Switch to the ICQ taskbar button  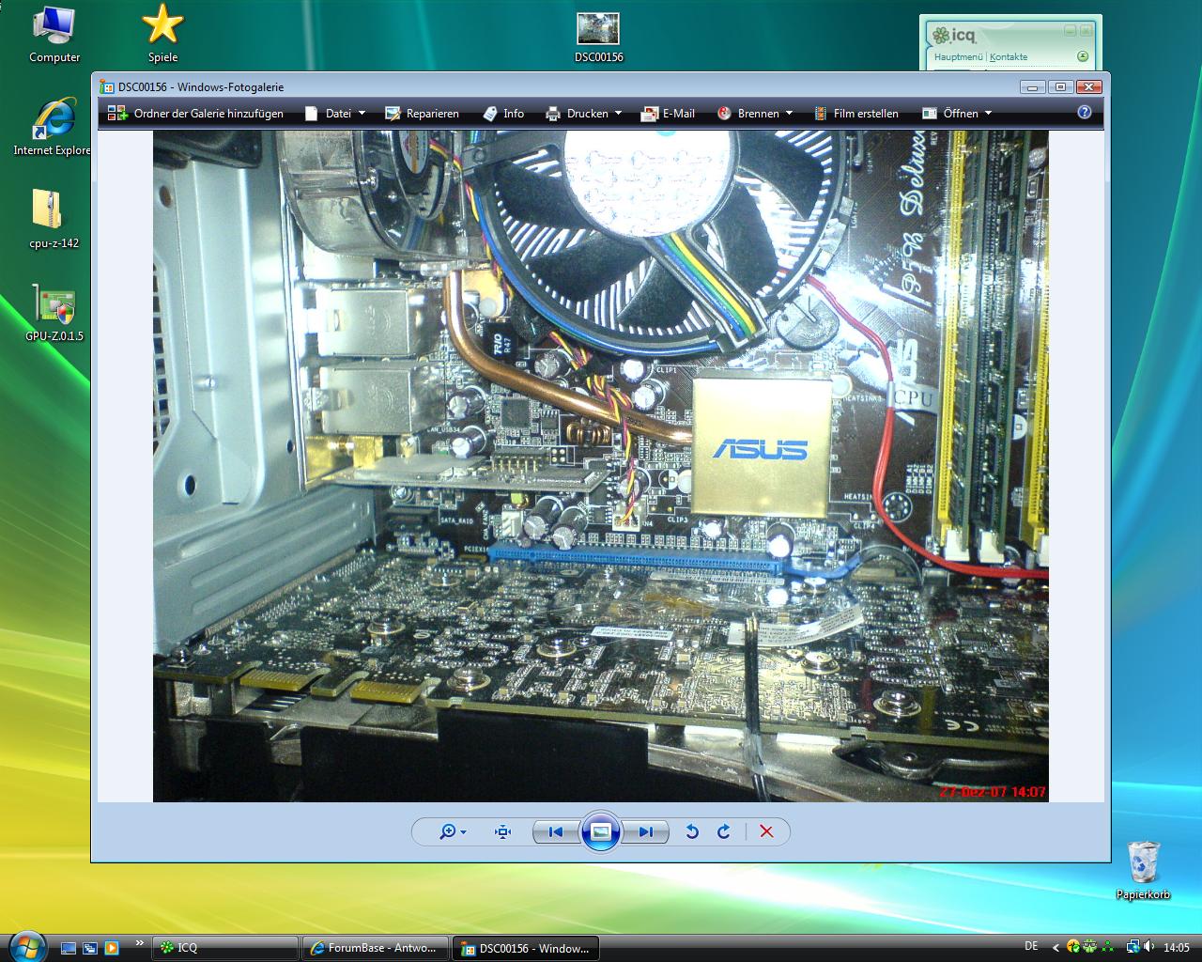click(x=225, y=948)
